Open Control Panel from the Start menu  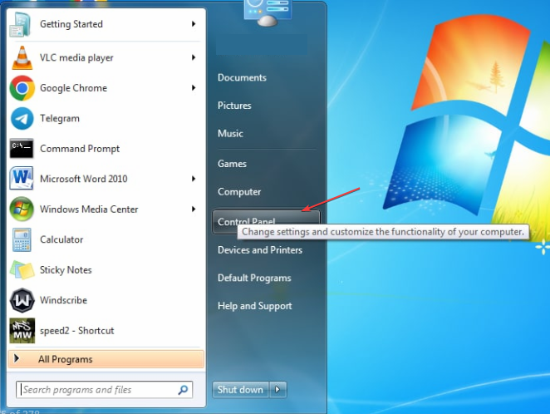click(x=266, y=222)
